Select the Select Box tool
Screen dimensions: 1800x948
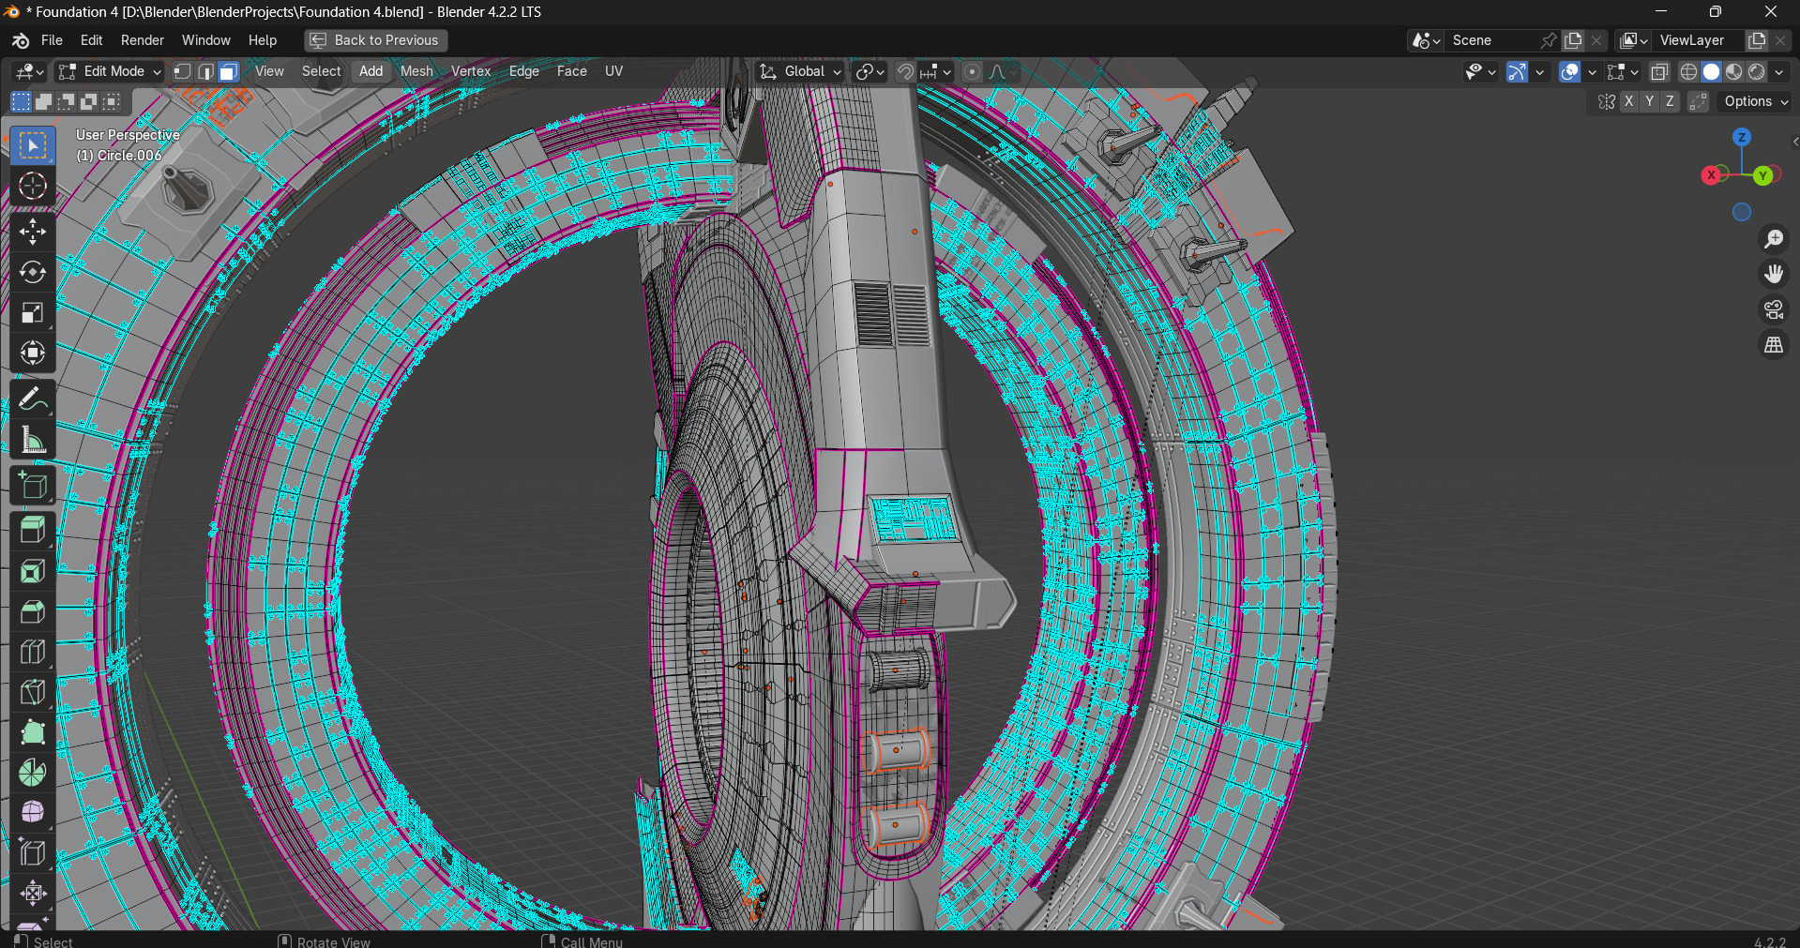coord(33,145)
